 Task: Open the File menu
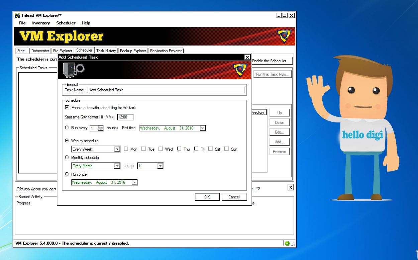pos(22,23)
